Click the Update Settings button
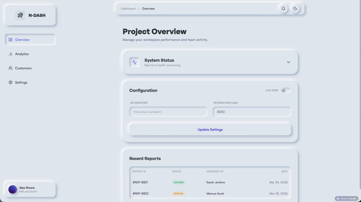This screenshot has width=361, height=202. pyautogui.click(x=210, y=130)
